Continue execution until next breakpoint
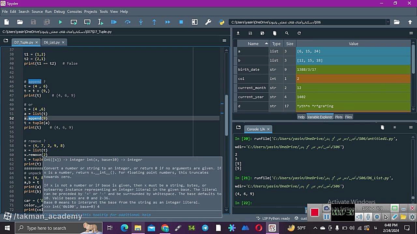The image size is (417, 234). click(x=167, y=22)
